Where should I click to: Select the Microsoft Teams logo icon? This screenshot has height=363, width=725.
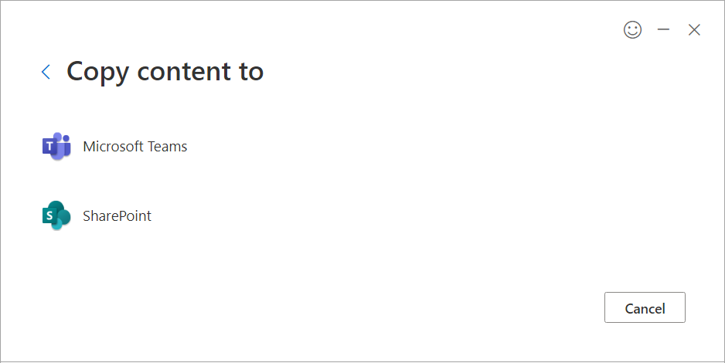(x=56, y=146)
